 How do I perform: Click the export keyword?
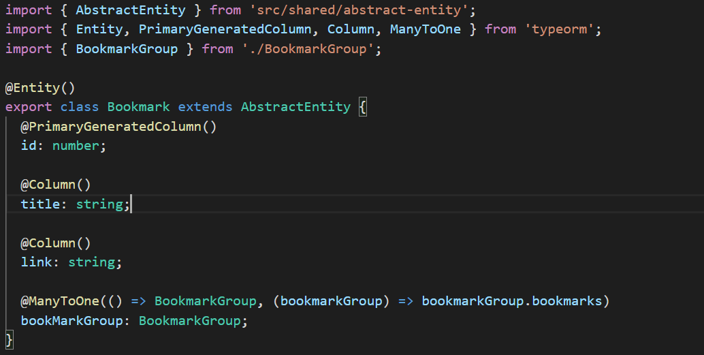tap(29, 107)
